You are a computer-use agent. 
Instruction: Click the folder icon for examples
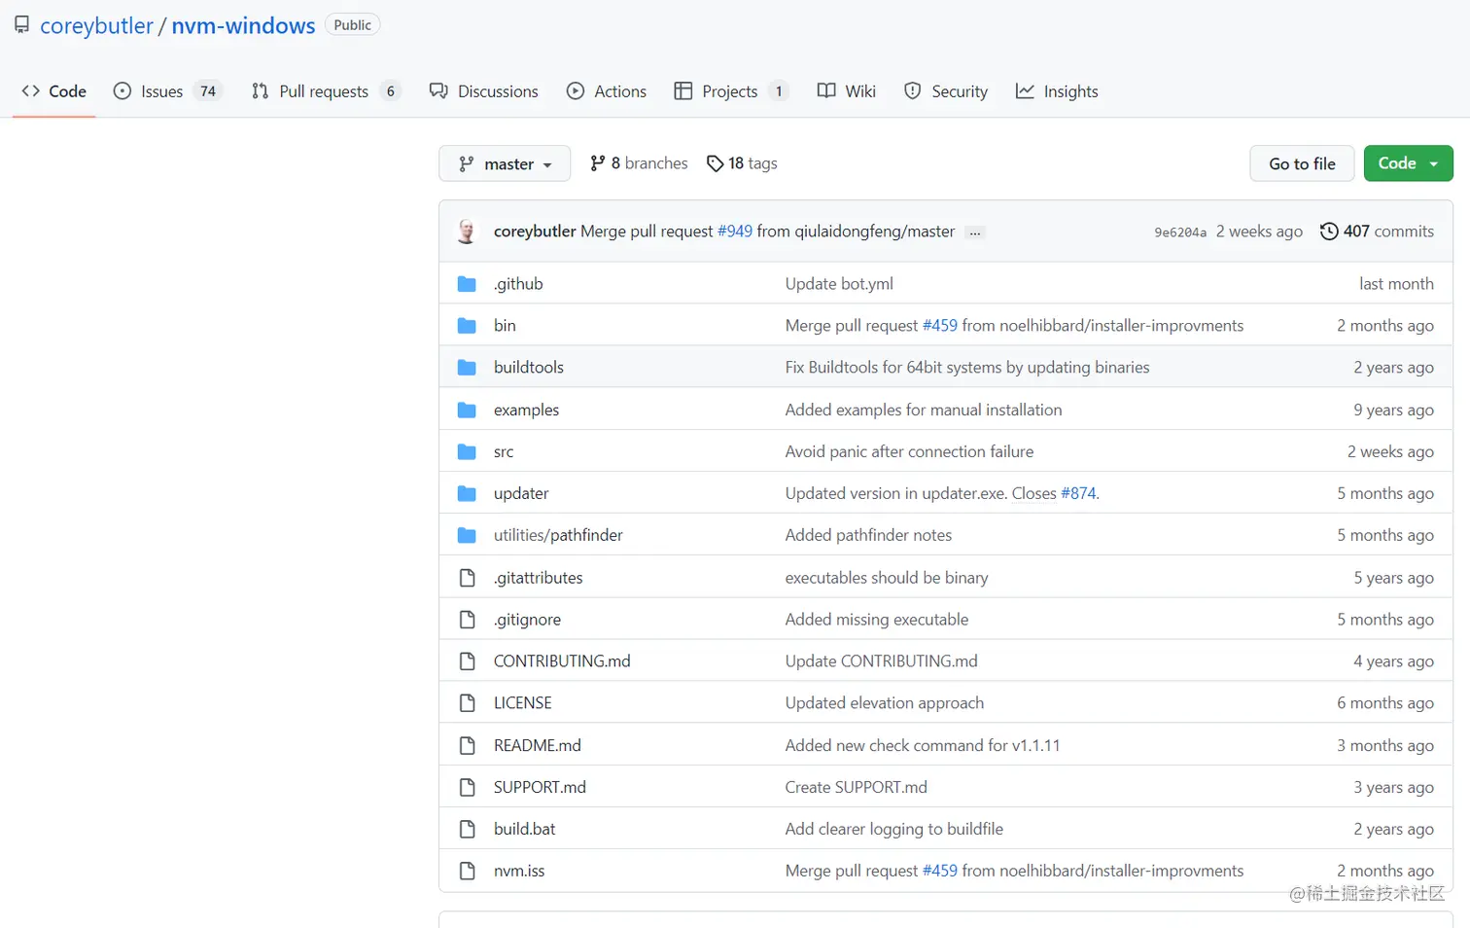467,410
